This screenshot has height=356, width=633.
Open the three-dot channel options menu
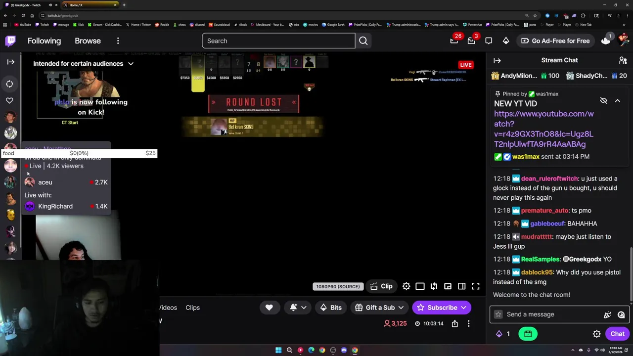coord(468,324)
